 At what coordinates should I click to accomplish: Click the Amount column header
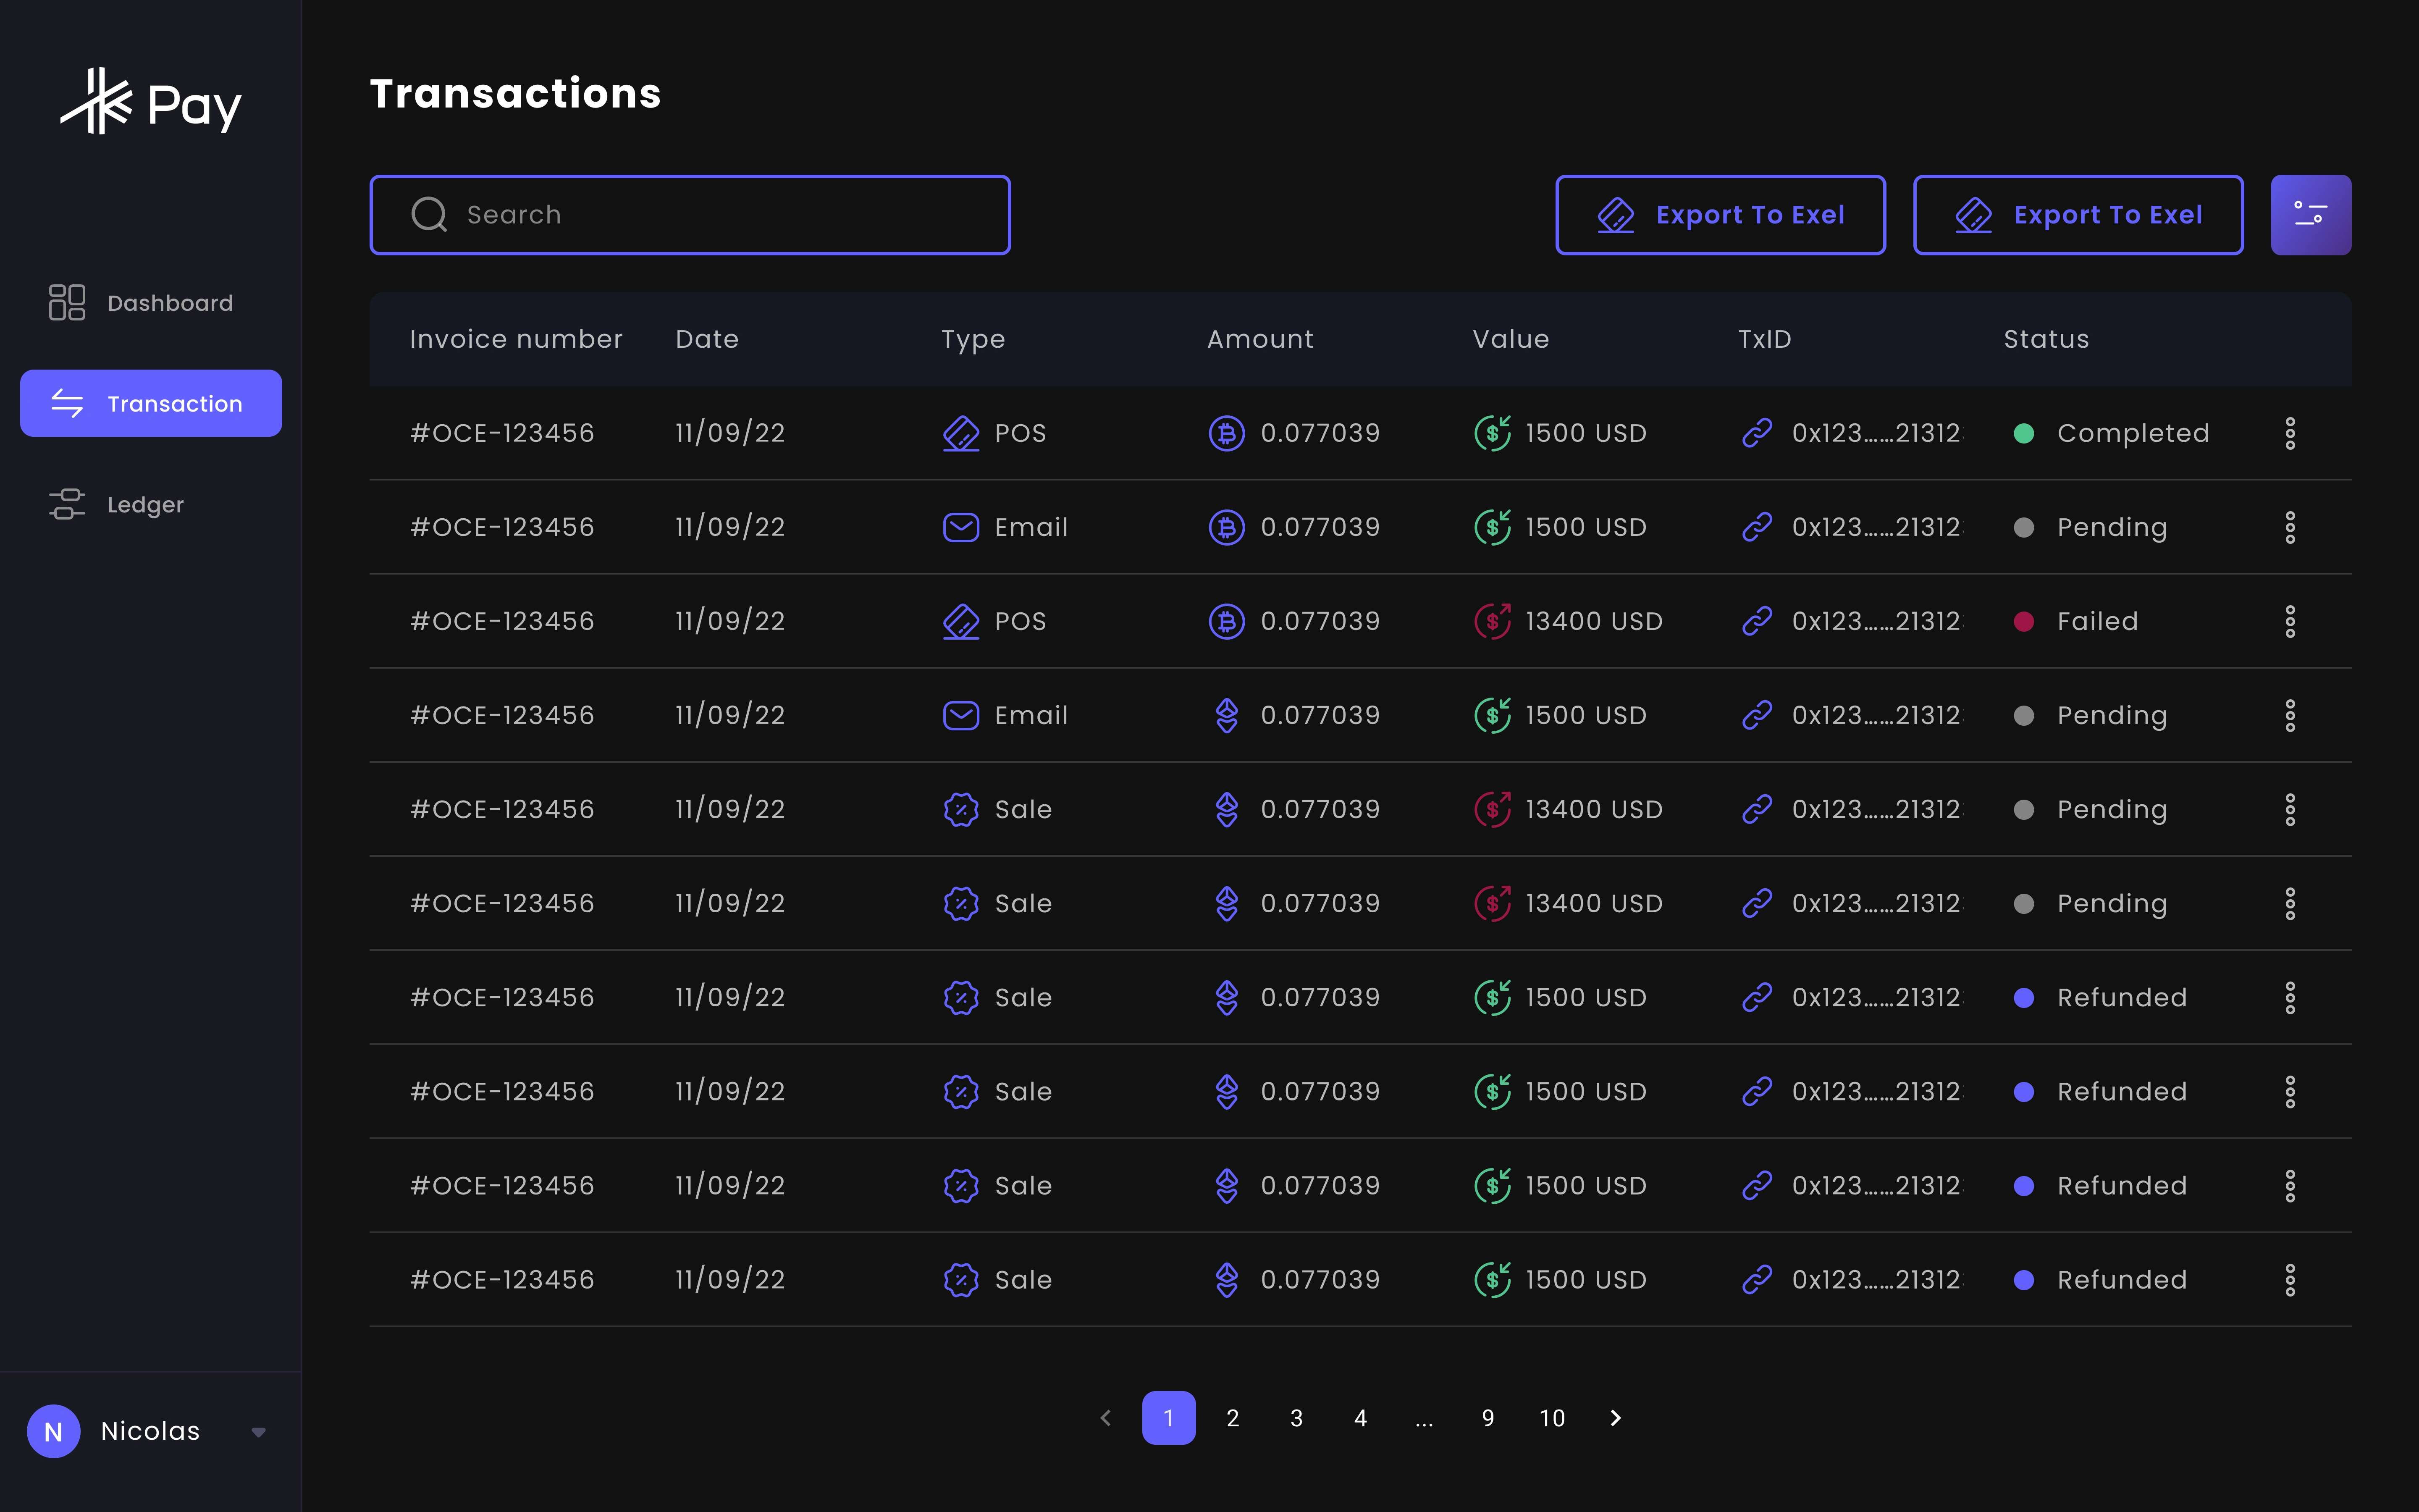pos(1259,339)
